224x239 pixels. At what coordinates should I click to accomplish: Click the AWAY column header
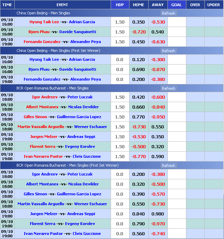[158, 5]
